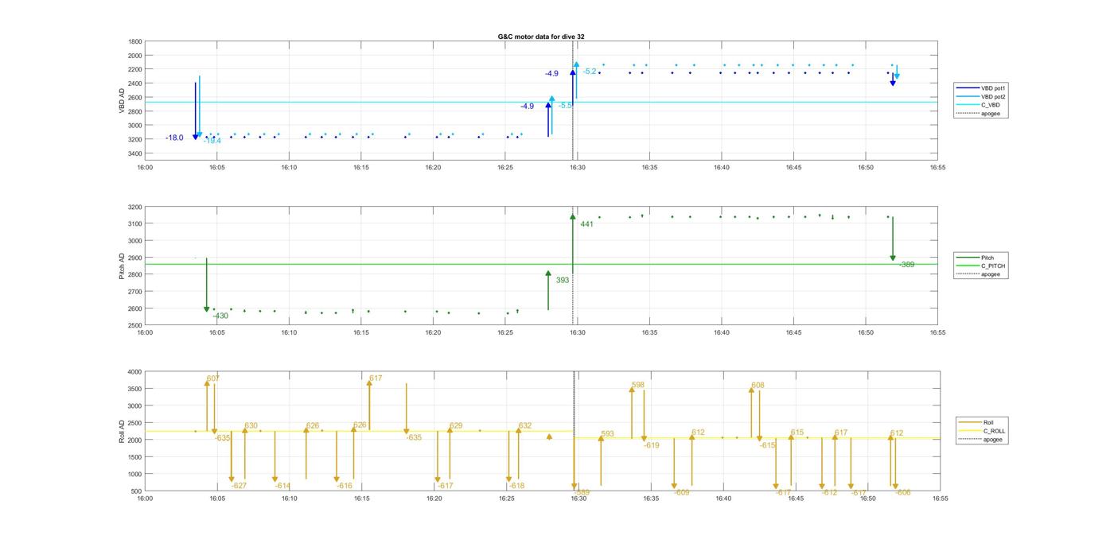1114x551 pixels.
Task: Click the '-19.4' VBD data label
Action: point(212,141)
